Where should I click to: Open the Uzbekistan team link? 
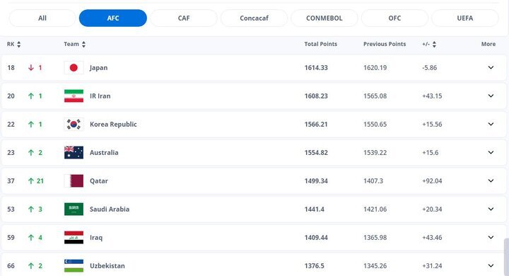pos(107,265)
